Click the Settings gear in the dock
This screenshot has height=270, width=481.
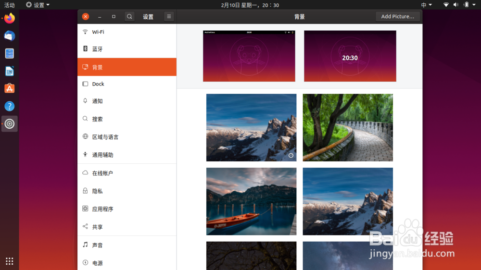click(10, 124)
